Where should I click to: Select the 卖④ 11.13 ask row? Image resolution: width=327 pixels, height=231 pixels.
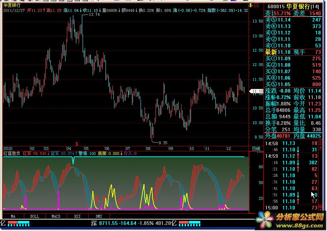coord(293,26)
